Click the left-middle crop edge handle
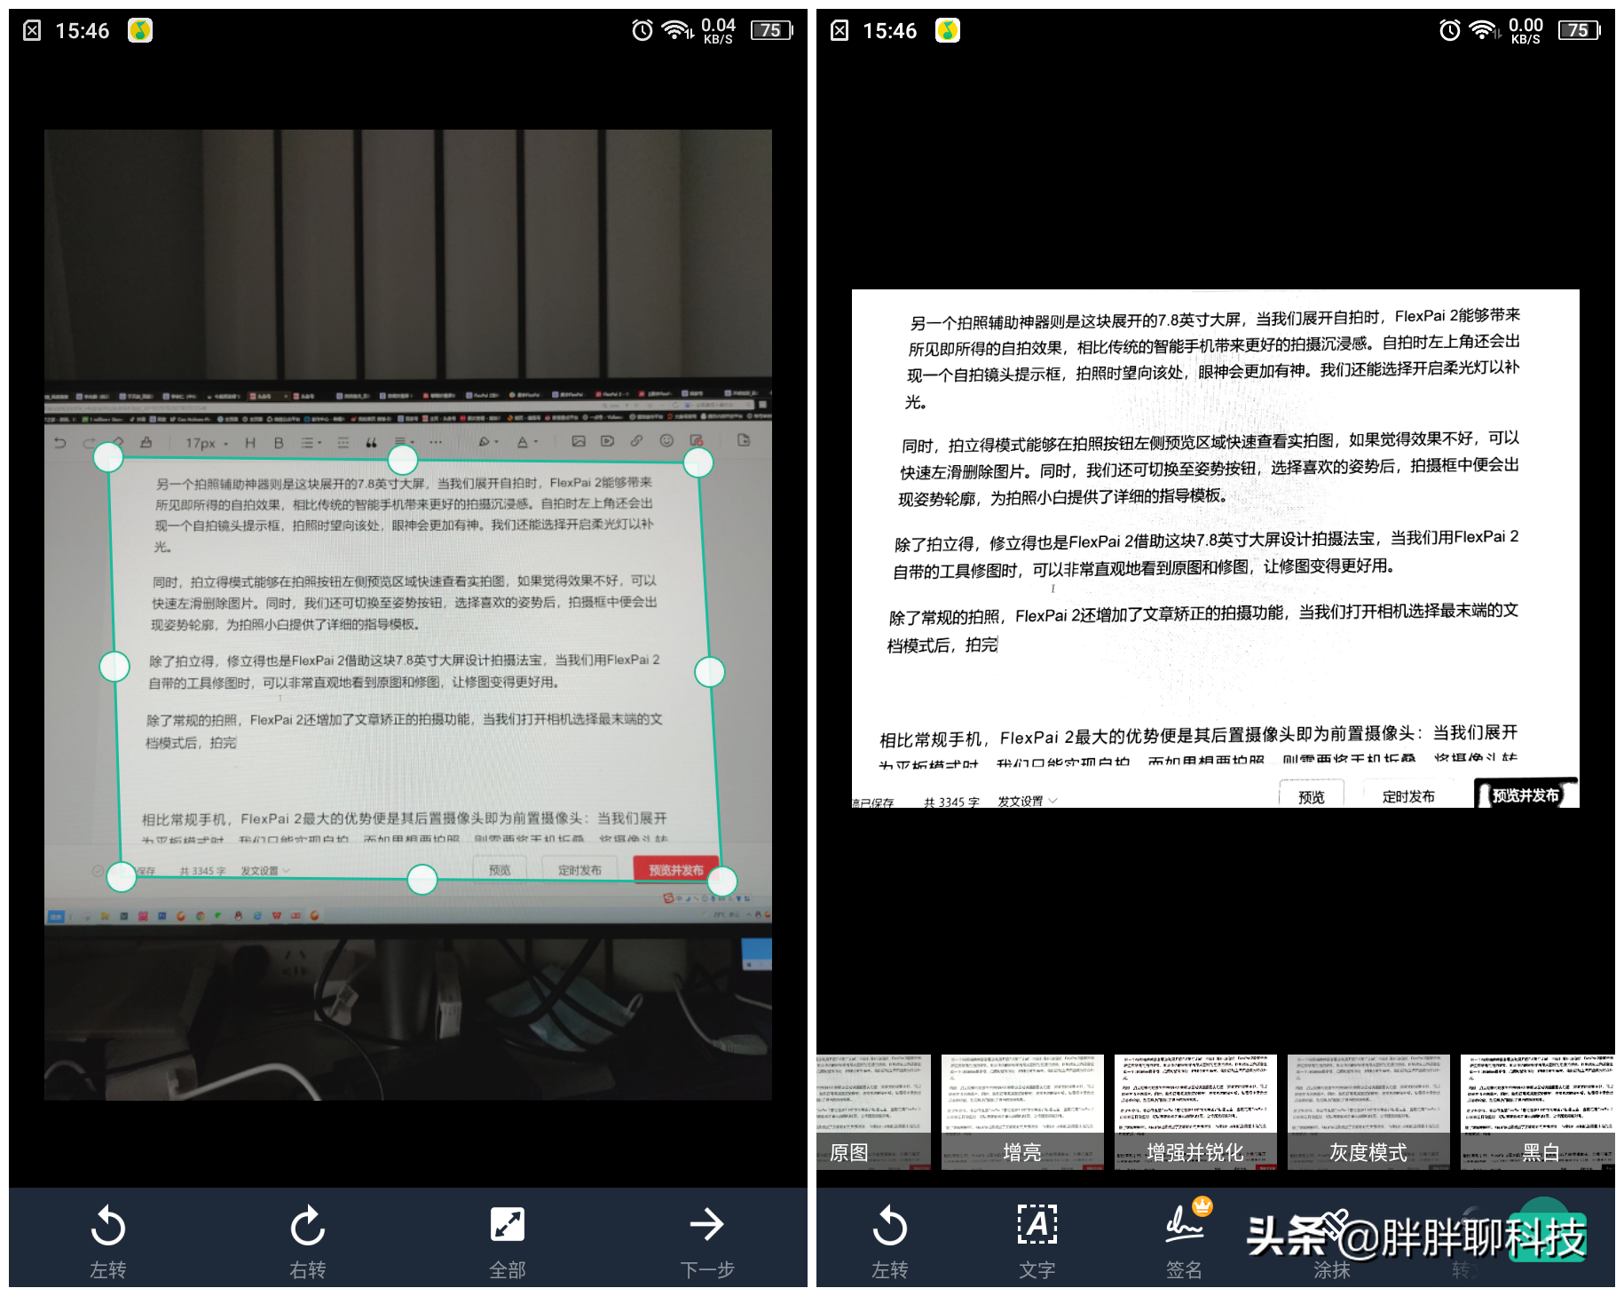Screen dimensions: 1624x1296 pos(114,667)
